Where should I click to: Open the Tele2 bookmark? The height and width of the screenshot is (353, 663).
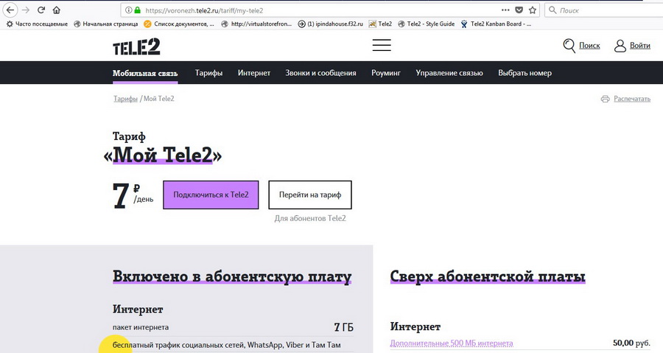(380, 24)
